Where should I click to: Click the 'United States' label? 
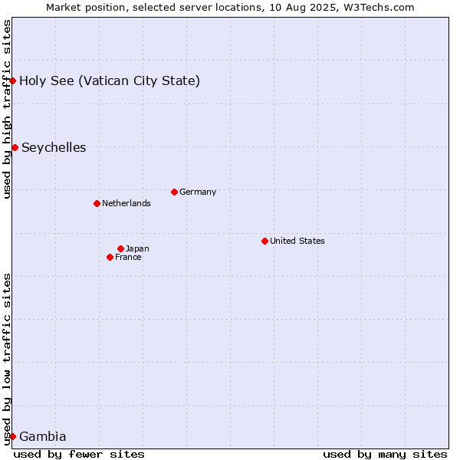coord(297,241)
